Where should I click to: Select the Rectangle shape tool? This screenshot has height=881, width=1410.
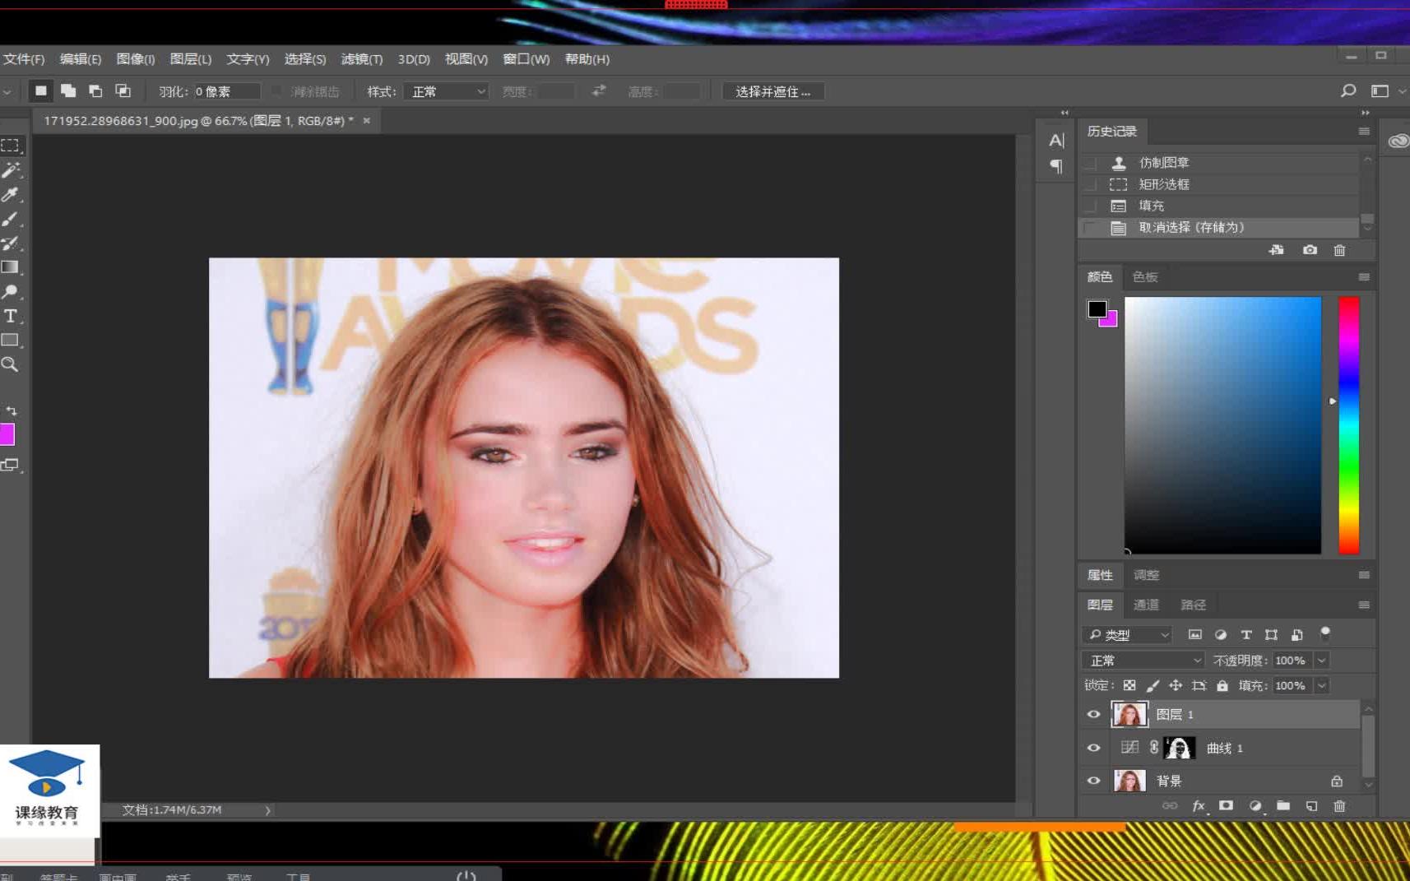(11, 340)
